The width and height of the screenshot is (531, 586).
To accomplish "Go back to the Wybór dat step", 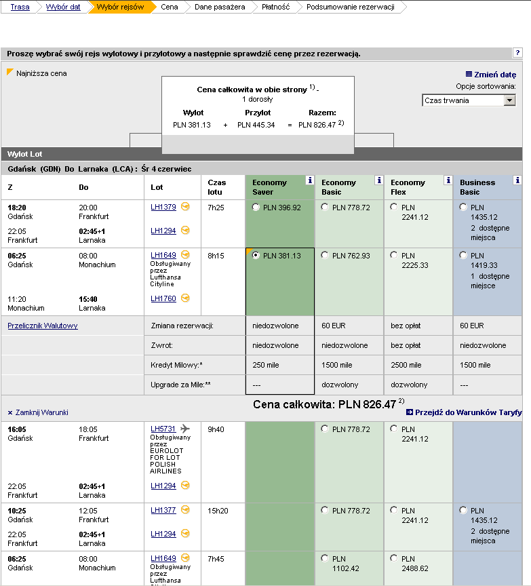I will coord(63,7).
